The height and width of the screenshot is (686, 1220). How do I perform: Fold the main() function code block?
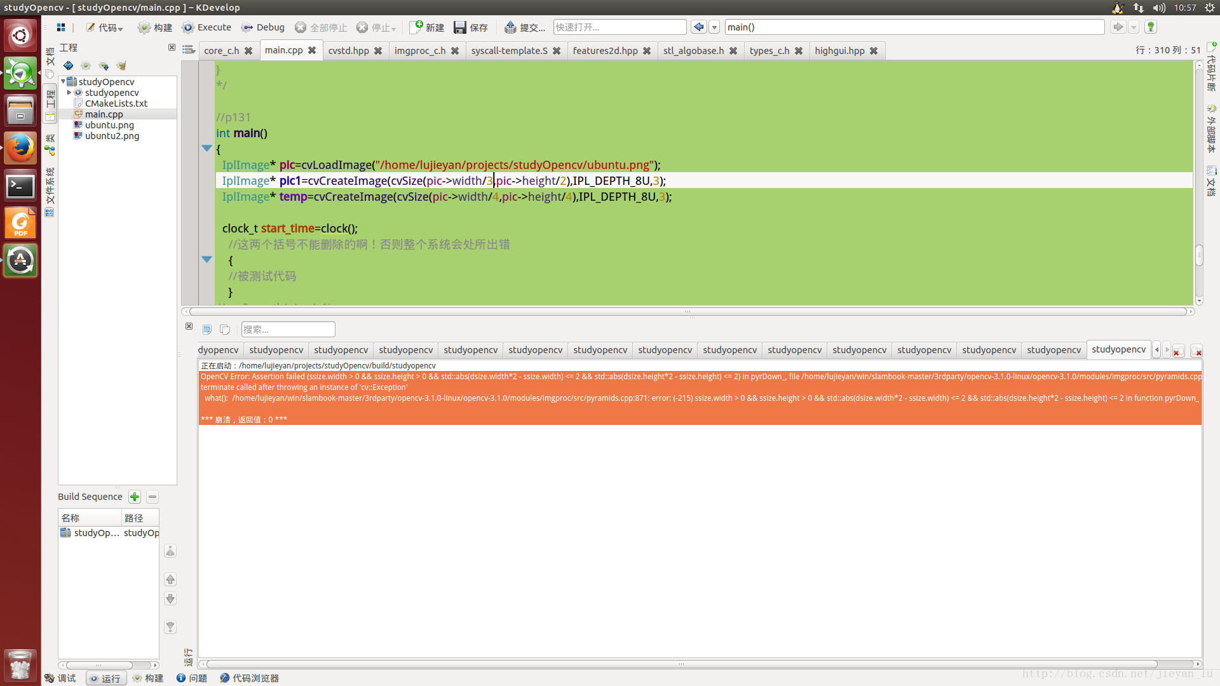207,148
